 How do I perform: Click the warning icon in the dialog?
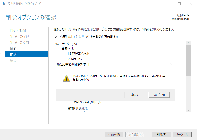click(66, 78)
